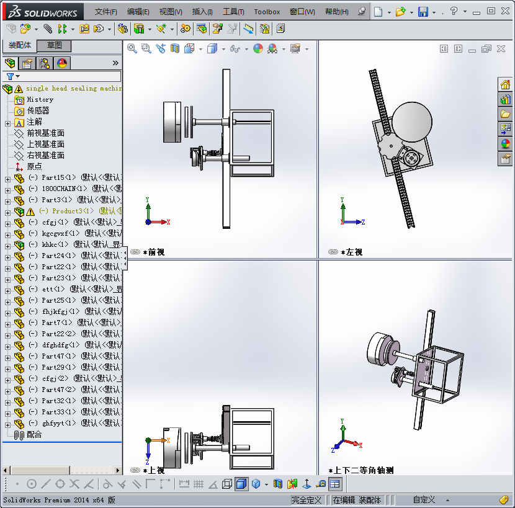Expand the 1800CHAIN<1> tree node
Viewport: 515px width, 508px height.
click(x=7, y=190)
